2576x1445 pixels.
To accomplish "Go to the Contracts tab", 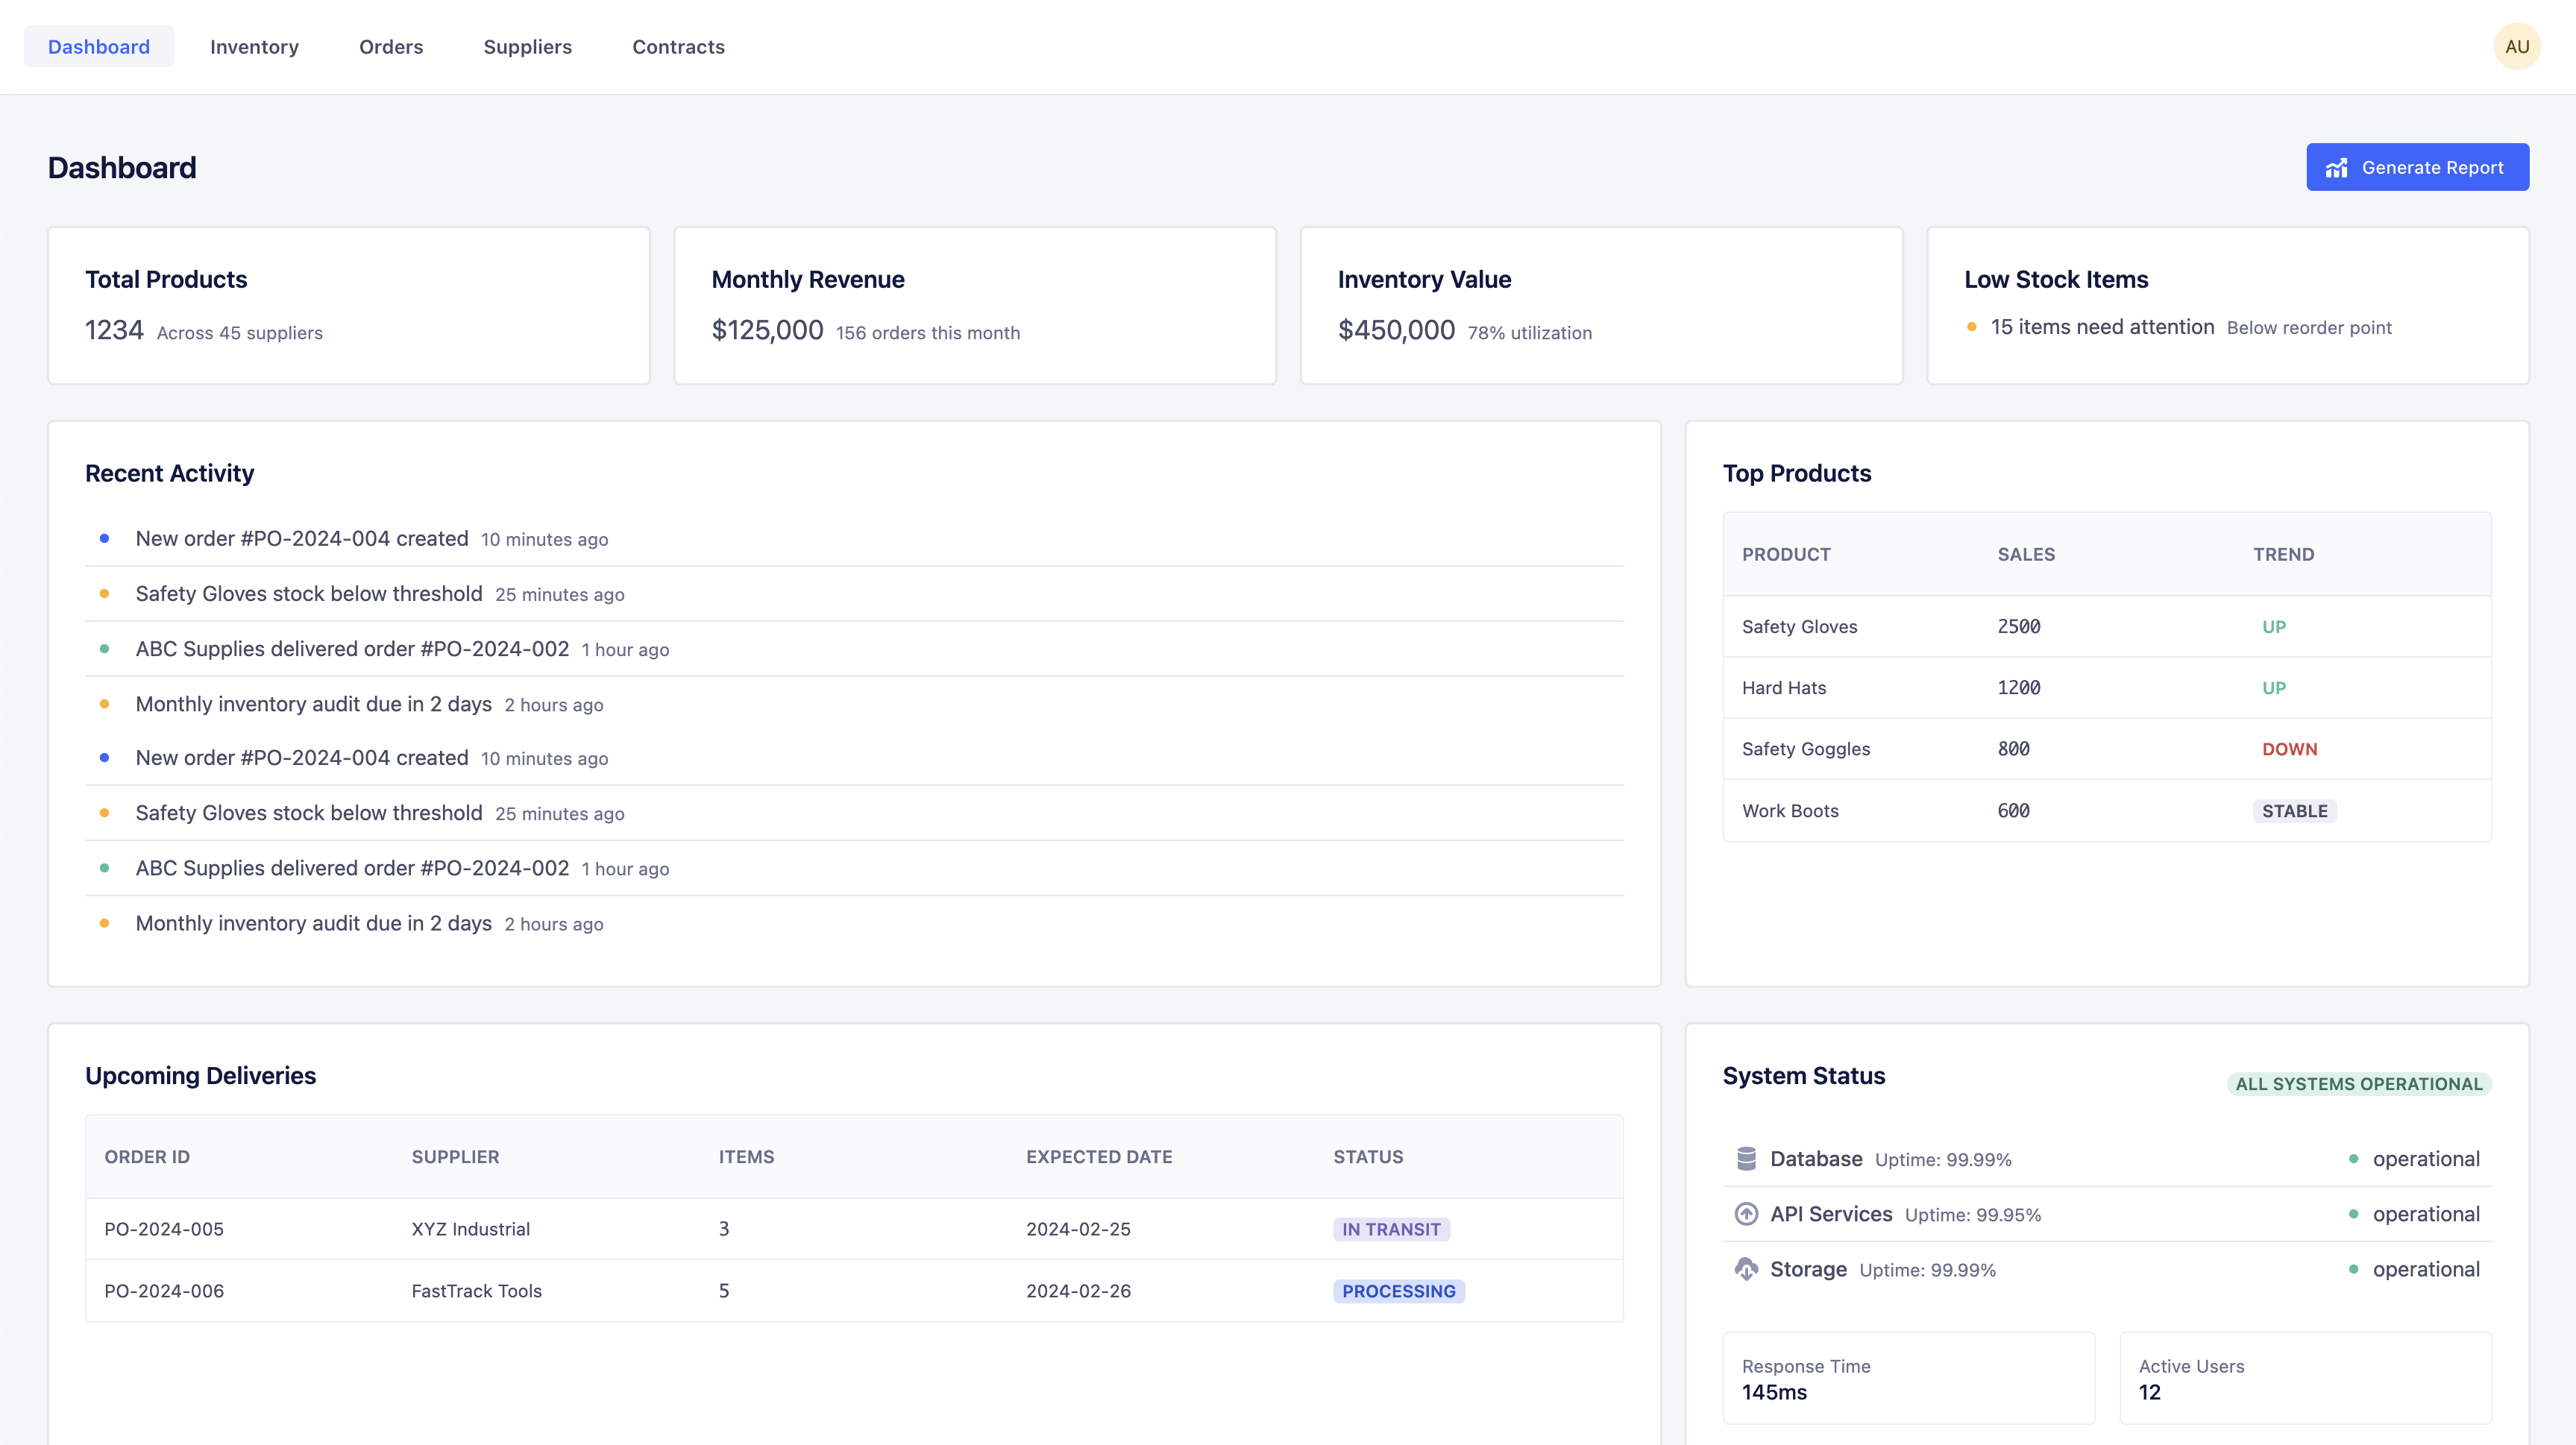I will pos(678,47).
